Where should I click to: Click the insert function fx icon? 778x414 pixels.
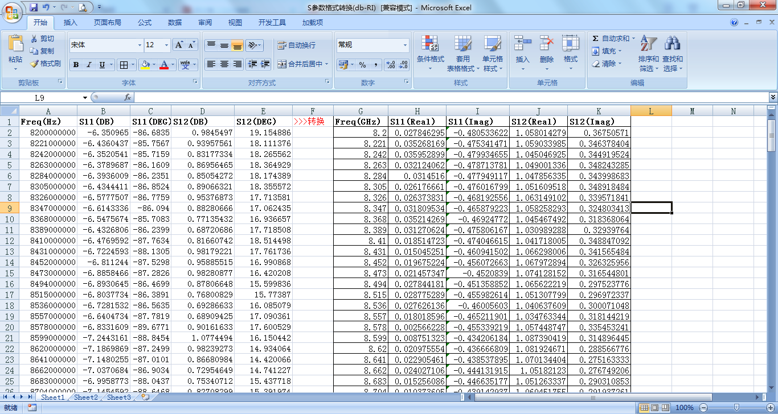(128, 97)
